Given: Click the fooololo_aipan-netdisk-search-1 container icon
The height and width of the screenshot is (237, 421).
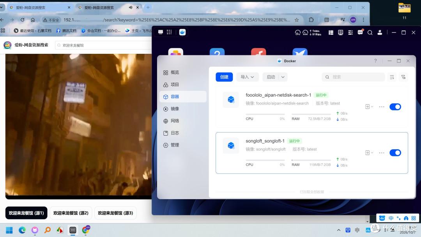Looking at the screenshot, I should point(231,99).
